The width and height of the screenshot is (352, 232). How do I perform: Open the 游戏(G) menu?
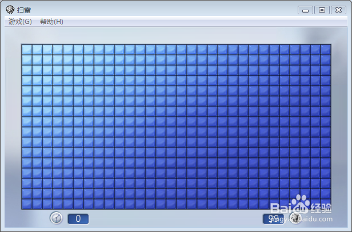click(20, 22)
